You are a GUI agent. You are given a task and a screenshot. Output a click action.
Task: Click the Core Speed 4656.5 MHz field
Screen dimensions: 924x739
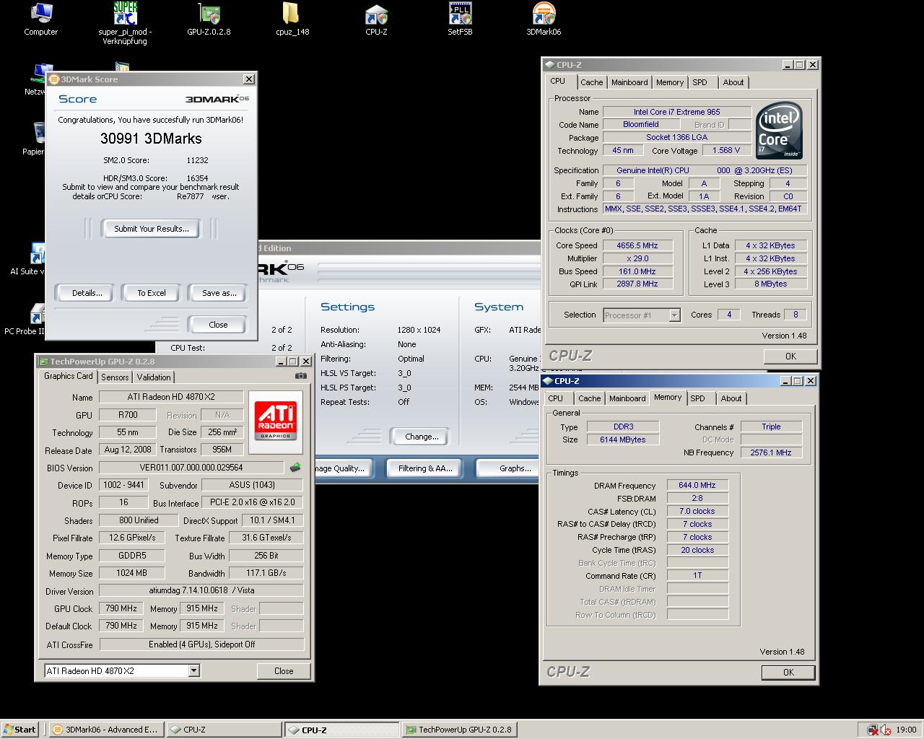tap(637, 245)
